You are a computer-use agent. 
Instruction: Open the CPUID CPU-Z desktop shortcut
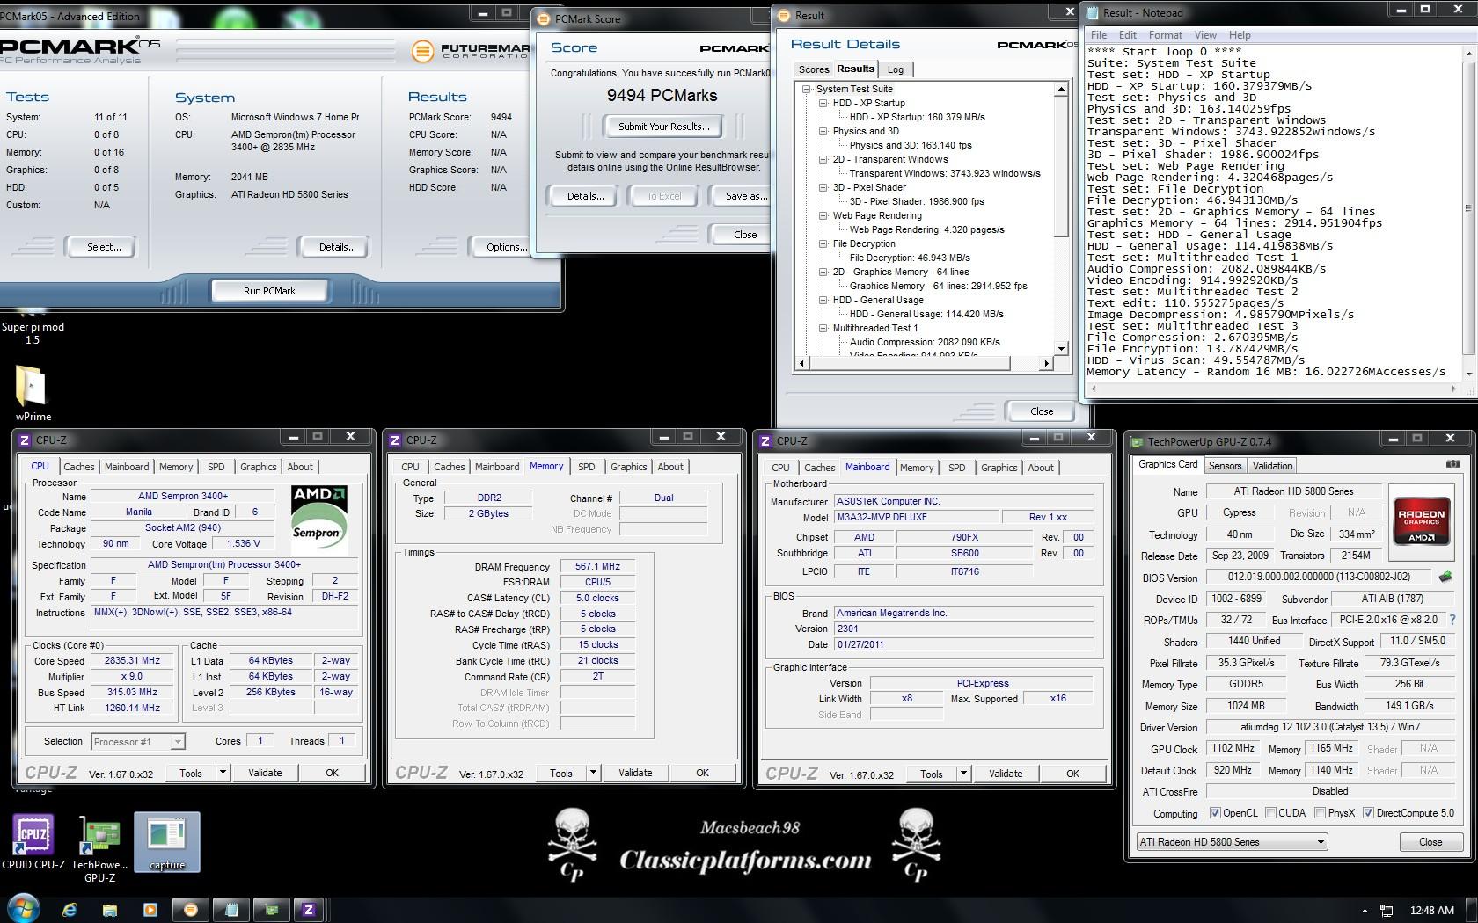coord(33,842)
